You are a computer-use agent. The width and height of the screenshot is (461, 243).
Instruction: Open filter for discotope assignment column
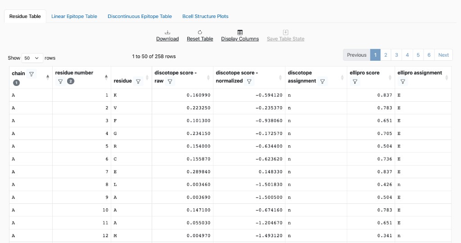(322, 81)
